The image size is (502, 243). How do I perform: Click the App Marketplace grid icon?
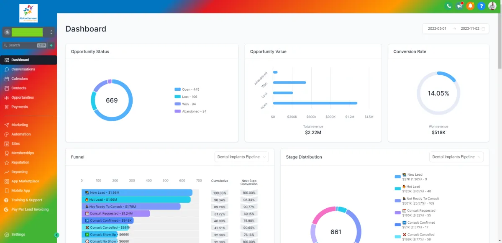7,182
